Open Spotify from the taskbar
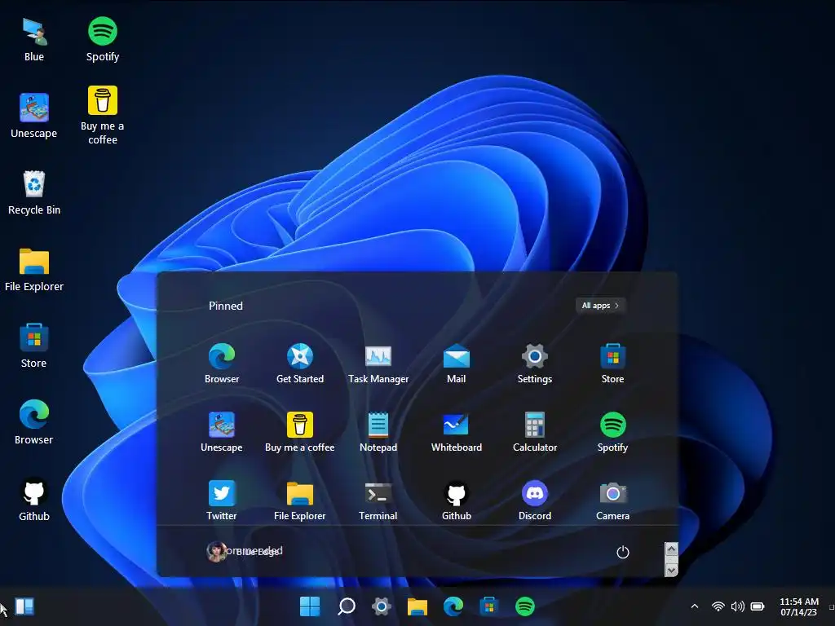835x626 pixels. pos(525,606)
